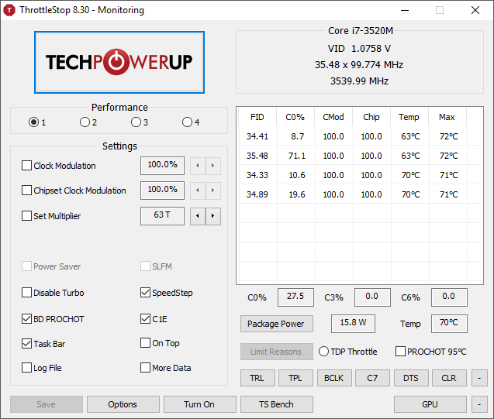Click the C0% value box 27.5
Screen dimensions: 494x419
295,297
